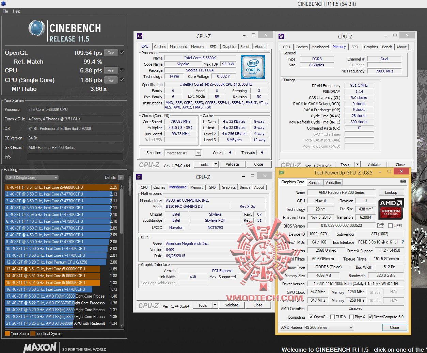
Task: Click the Identical System brown legend swatch
Action: pos(33,334)
